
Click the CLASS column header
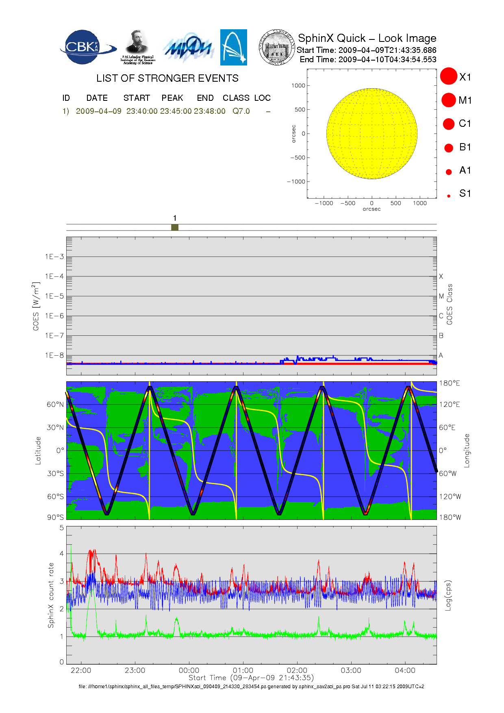tap(236, 98)
